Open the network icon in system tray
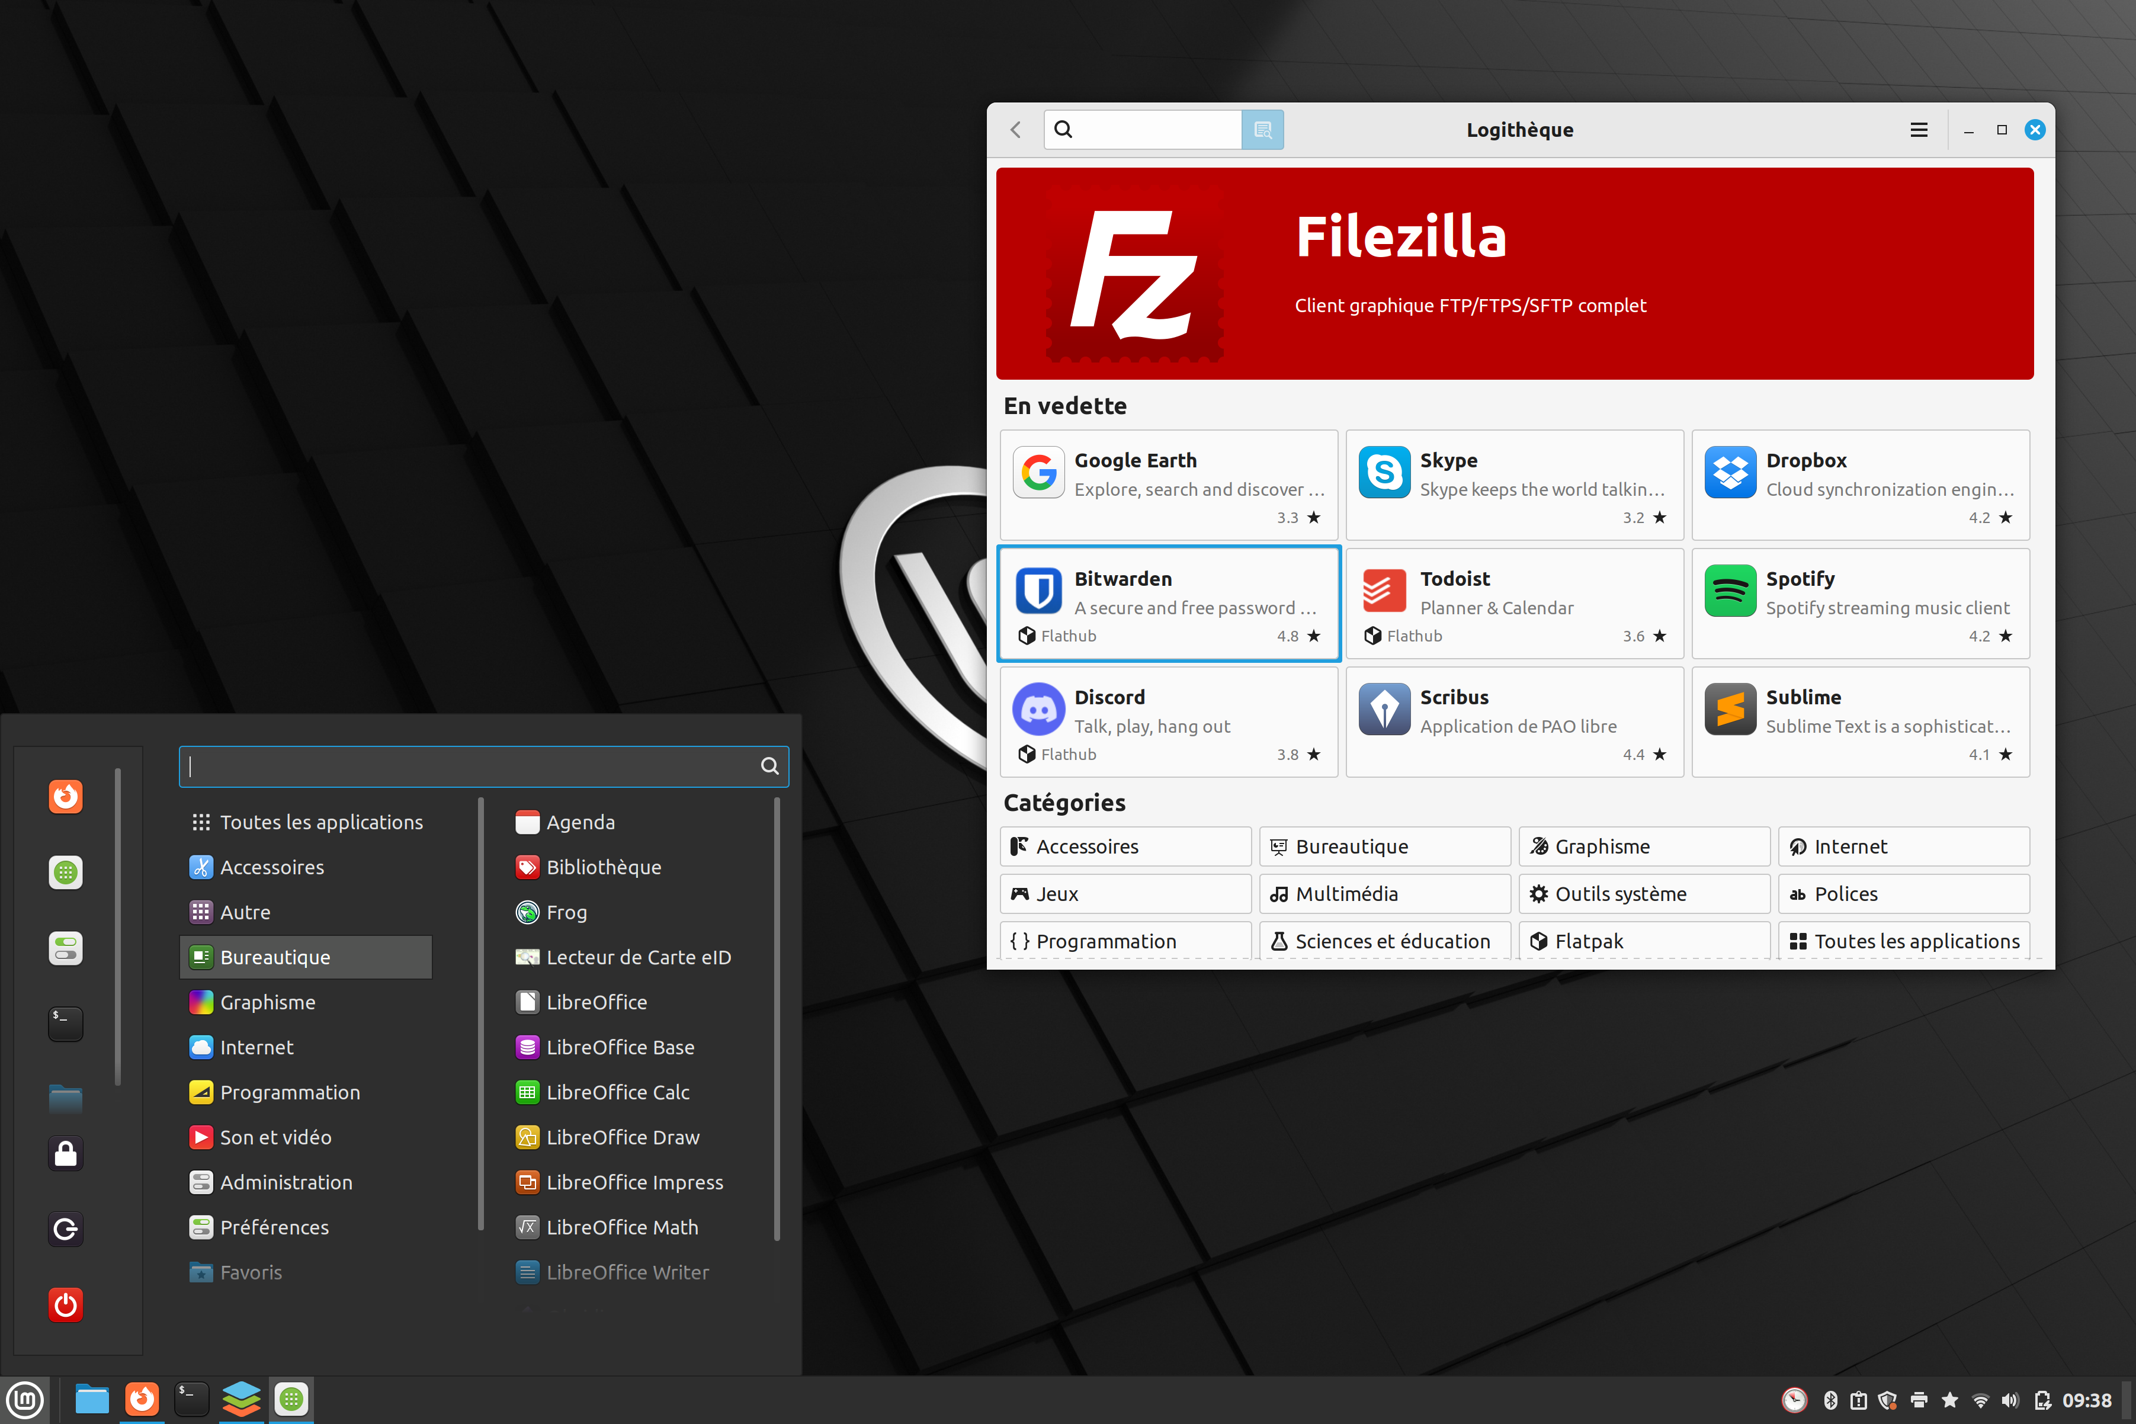 coord(1981,1400)
